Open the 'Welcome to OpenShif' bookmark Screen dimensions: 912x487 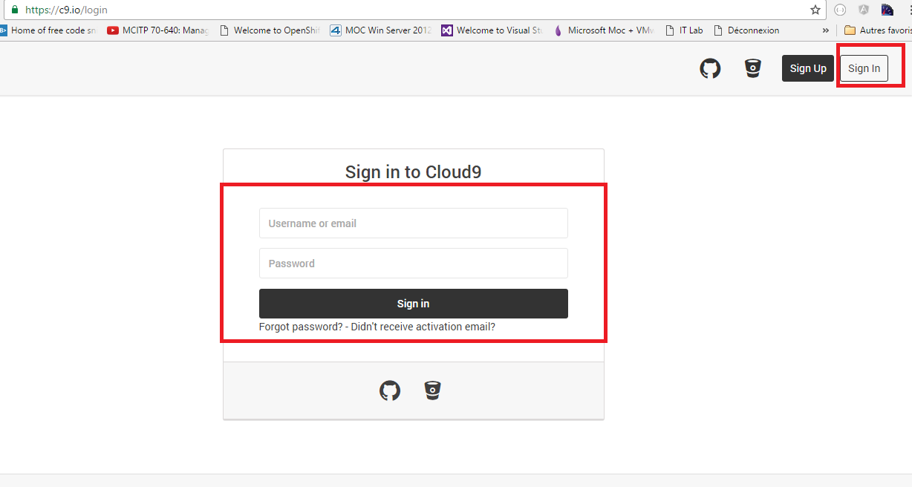(269, 30)
